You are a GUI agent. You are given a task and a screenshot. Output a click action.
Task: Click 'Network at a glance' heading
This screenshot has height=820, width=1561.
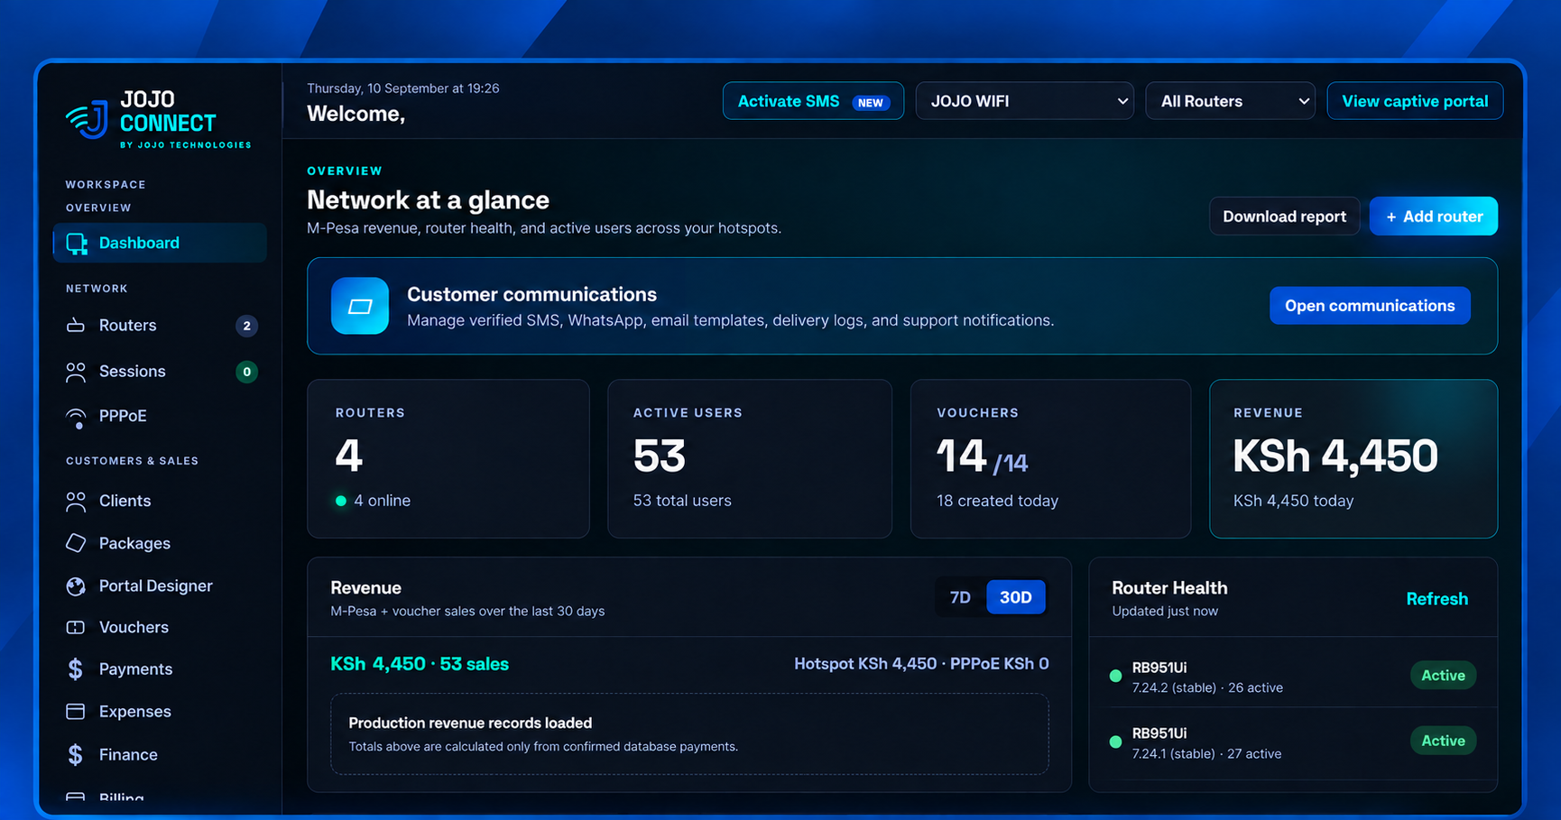[x=428, y=200]
